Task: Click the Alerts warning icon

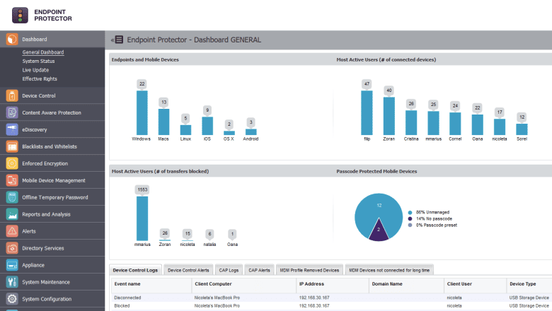Action: (x=12, y=231)
